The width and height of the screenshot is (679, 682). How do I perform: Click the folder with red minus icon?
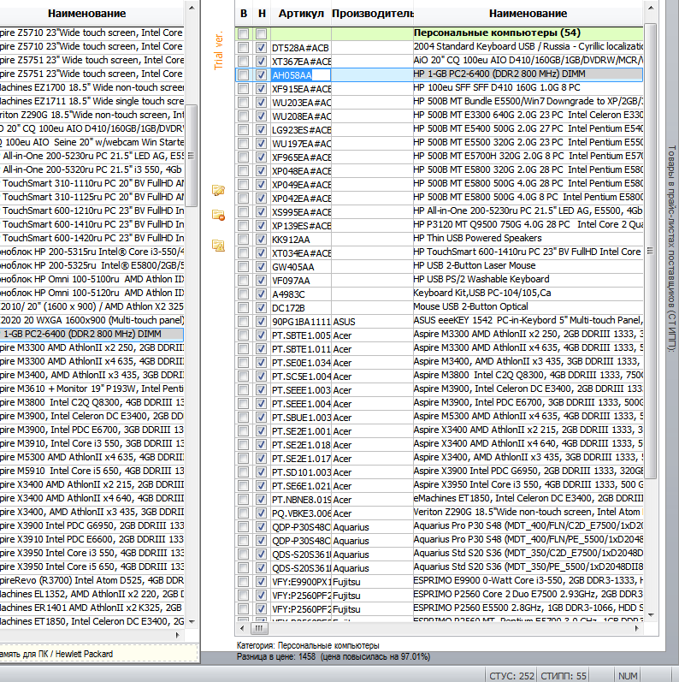click(x=218, y=215)
